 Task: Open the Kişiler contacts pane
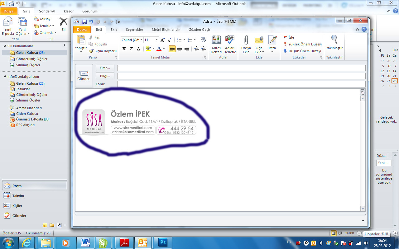34,206
